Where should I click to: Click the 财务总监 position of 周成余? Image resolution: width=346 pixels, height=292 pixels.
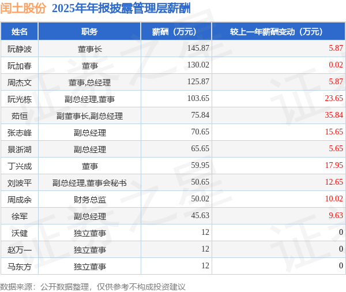(89, 200)
